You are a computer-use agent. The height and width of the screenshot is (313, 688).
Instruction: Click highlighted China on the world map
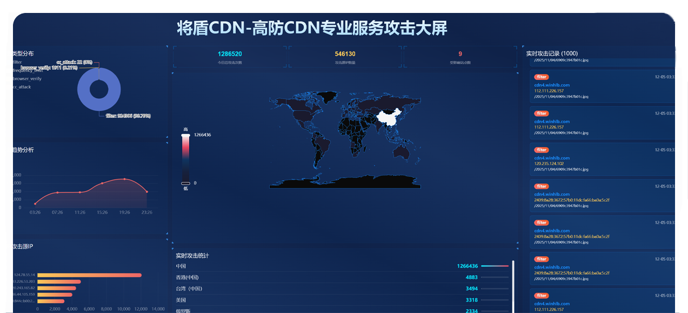pos(389,118)
